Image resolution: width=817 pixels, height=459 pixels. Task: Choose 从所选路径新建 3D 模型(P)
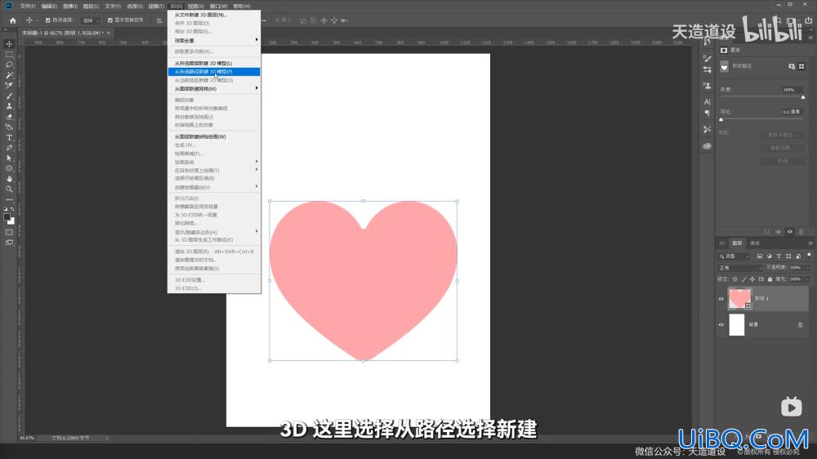coord(214,72)
